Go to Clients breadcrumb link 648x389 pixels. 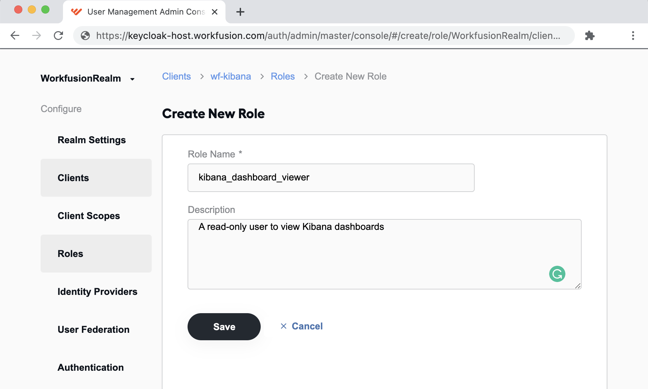coord(176,76)
